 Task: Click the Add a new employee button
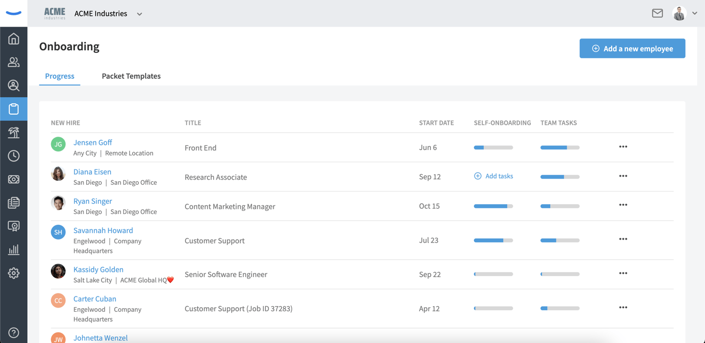[x=632, y=49]
